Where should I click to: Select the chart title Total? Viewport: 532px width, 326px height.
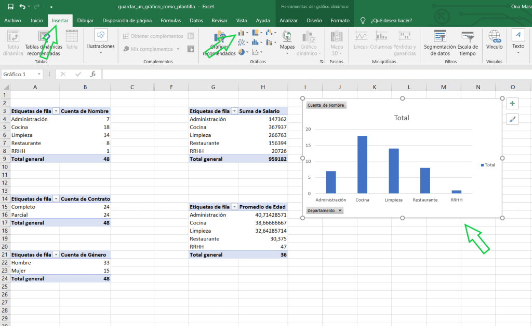pos(402,118)
